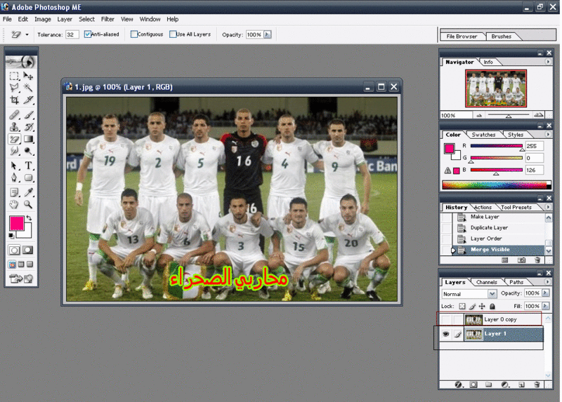This screenshot has width=562, height=402.
Task: Reset to default black and white colors
Action: (11, 235)
